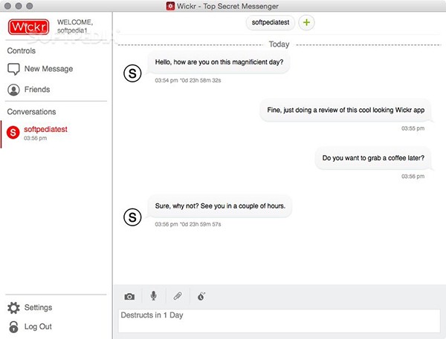The image size is (446, 339).
Task: Click sender avatar beside 'Sure, why not?' message
Action: 132,217
